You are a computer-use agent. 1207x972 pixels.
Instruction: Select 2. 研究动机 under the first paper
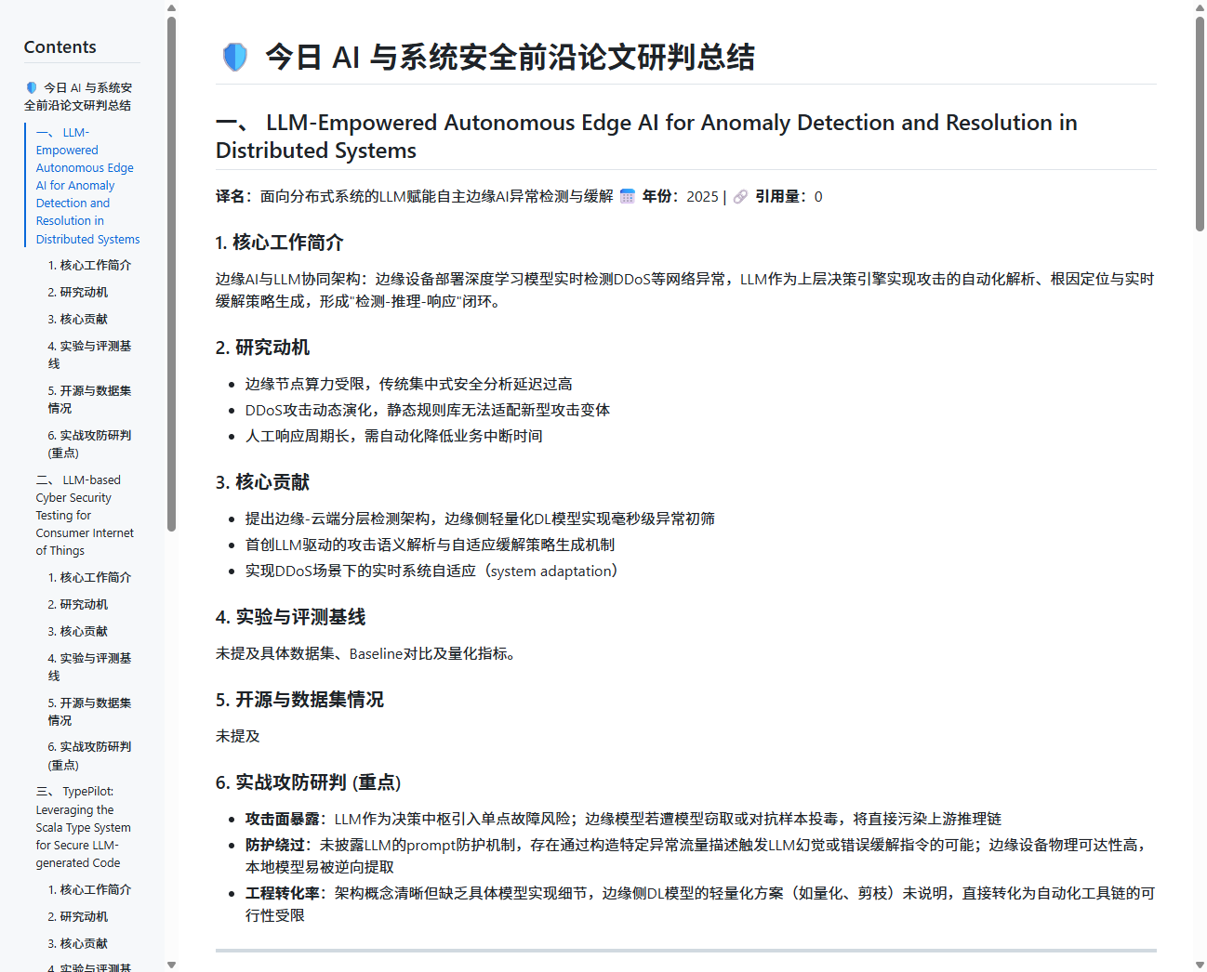(x=77, y=292)
